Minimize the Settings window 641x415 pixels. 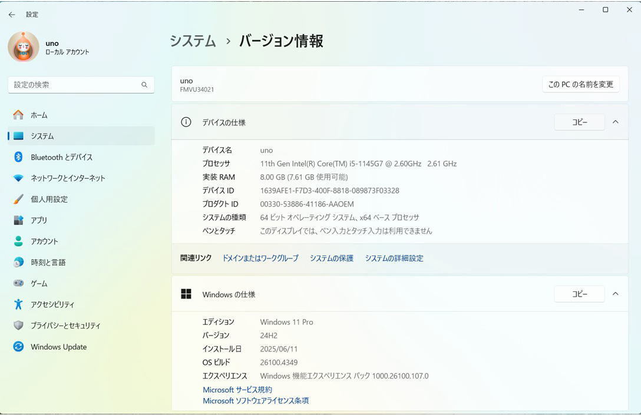581,10
